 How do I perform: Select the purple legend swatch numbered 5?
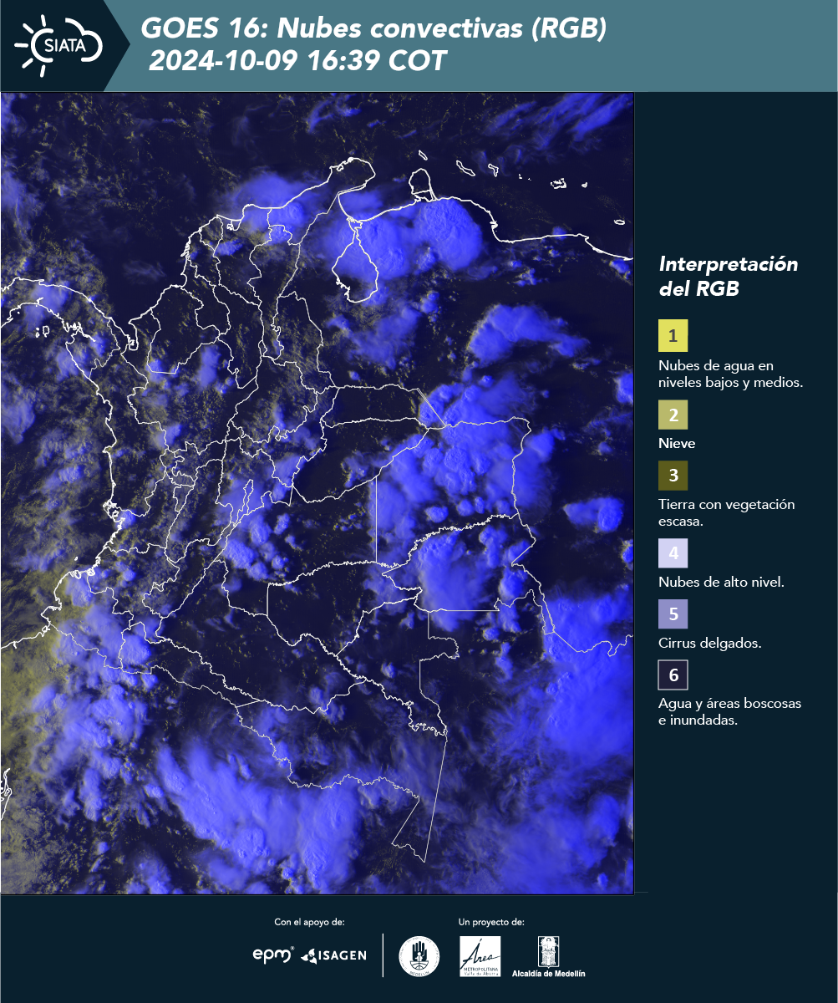click(673, 614)
